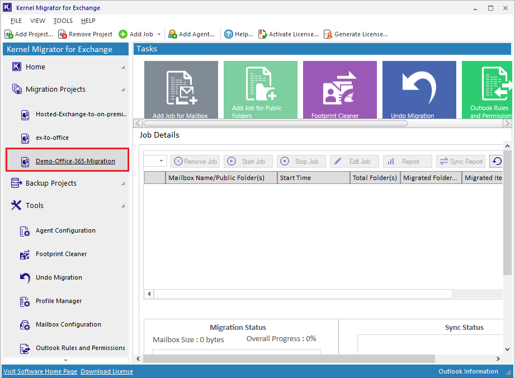Click the Add Job for Public Folders tile
515x378 pixels.
tap(261, 89)
